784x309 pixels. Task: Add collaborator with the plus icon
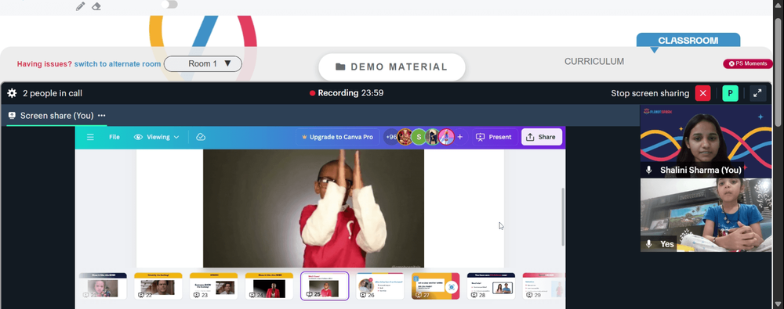(460, 137)
